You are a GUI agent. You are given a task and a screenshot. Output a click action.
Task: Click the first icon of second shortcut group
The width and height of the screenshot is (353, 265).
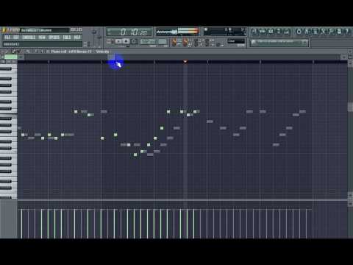pos(299,31)
